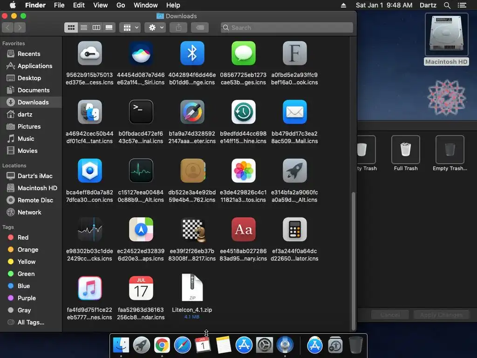Viewport: 477px width, 358px height.
Task: Select the Stocks icon file 2429cc...cks.icns
Action: 90,229
